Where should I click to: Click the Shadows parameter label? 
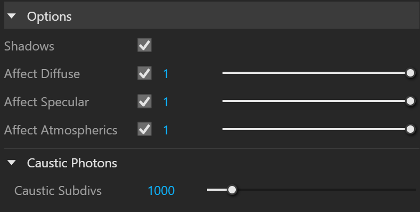point(29,46)
